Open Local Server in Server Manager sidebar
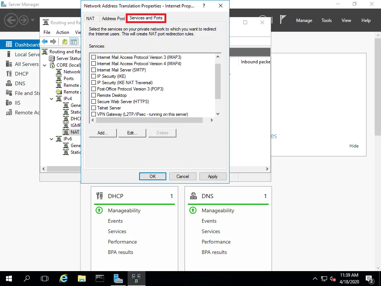Image resolution: width=381 pixels, height=286 pixels. point(20,54)
